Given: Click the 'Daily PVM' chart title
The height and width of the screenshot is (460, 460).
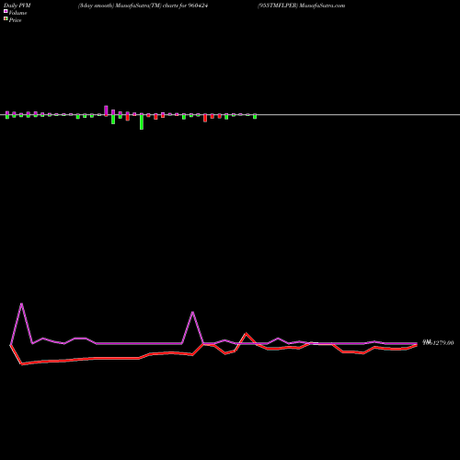Looking at the screenshot, I should (x=17, y=6).
